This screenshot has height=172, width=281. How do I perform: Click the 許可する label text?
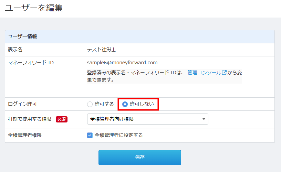click(x=104, y=104)
